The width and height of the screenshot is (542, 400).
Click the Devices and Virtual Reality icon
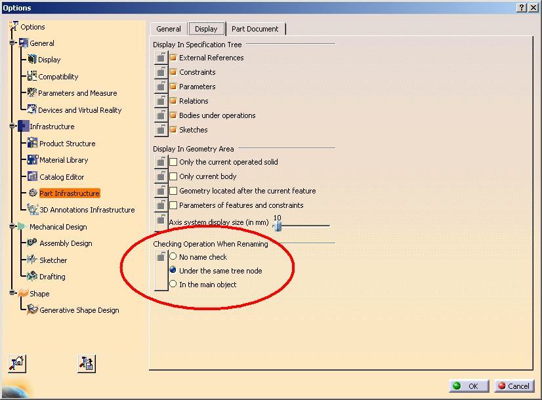tap(31, 110)
